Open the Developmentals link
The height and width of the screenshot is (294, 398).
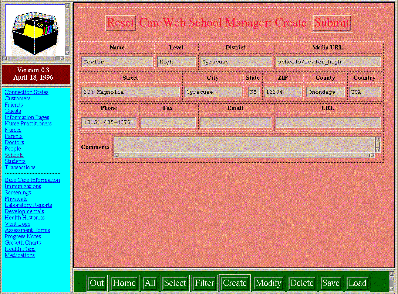coord(24,211)
